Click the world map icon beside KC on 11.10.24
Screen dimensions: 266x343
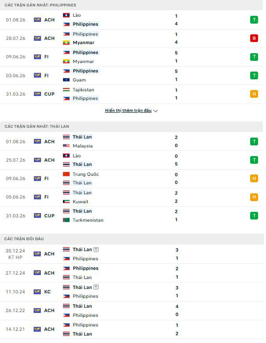37,292
